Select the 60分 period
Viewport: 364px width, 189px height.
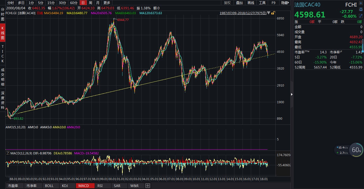(x=74, y=3)
